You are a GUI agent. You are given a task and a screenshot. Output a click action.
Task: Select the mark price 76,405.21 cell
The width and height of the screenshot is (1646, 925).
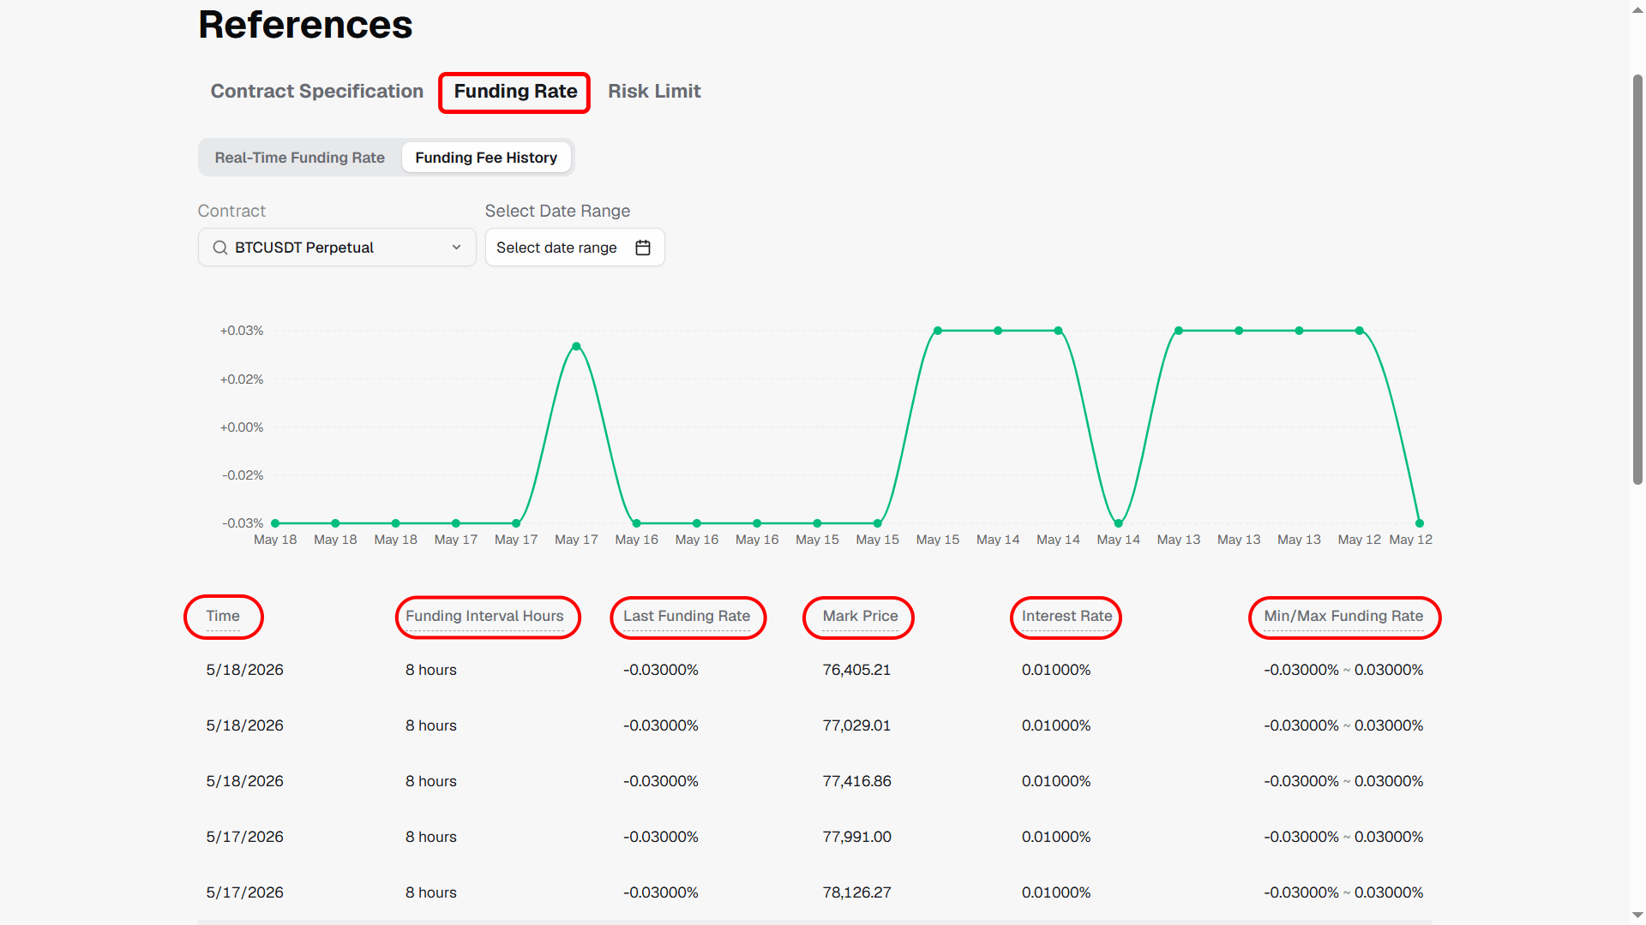(x=856, y=670)
